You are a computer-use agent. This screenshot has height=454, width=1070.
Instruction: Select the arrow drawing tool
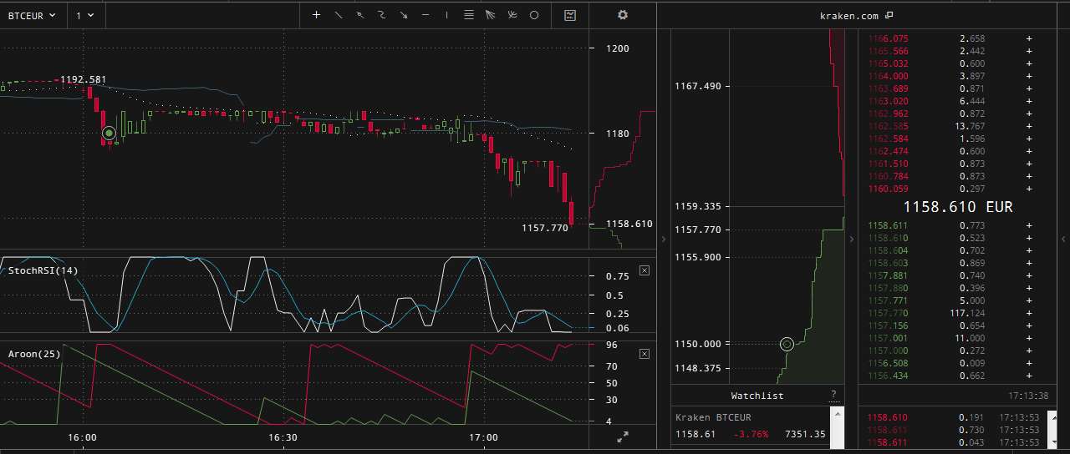pyautogui.click(x=403, y=15)
